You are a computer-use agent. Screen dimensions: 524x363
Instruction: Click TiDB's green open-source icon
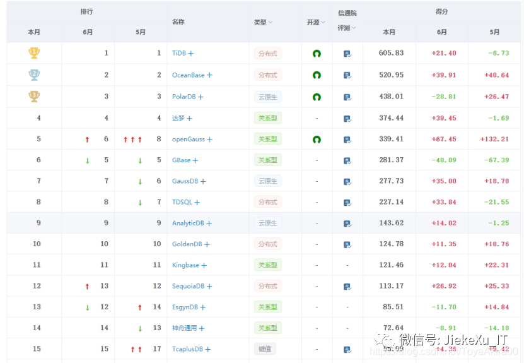coord(317,54)
